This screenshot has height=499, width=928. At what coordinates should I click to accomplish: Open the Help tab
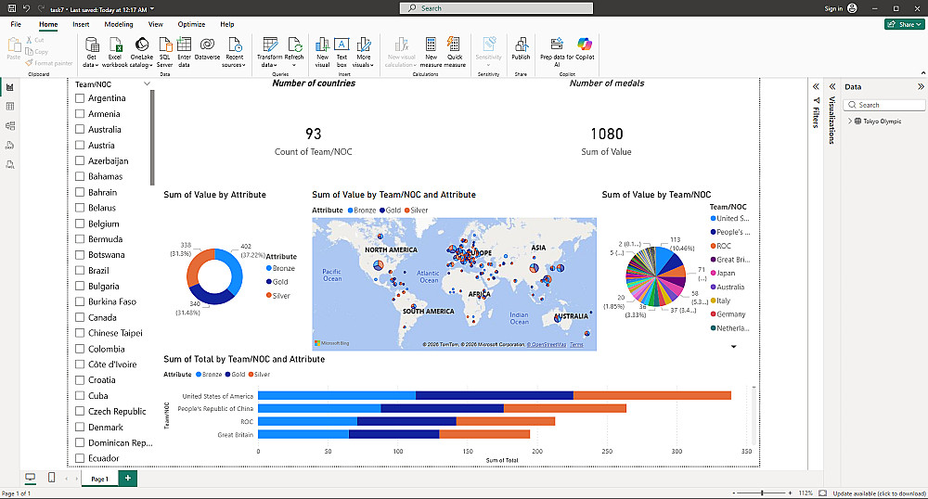227,24
